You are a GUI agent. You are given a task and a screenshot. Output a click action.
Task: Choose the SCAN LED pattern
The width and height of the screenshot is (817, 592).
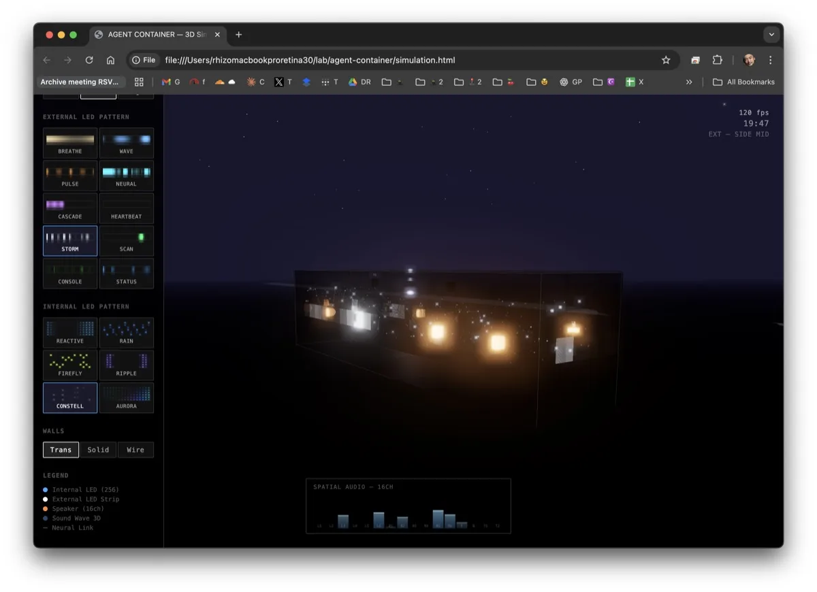tap(127, 240)
